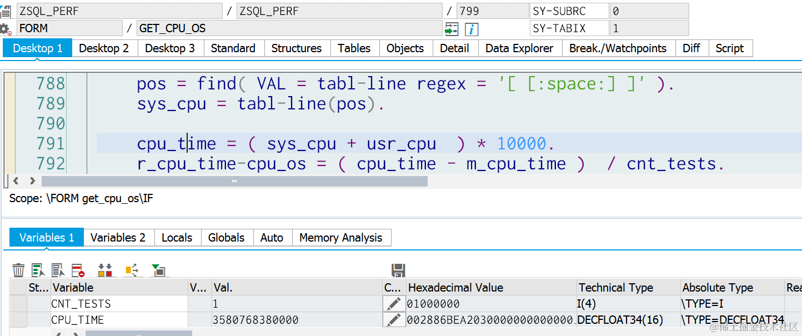Open the Objects tab
This screenshot has height=336, width=802.
[x=405, y=48]
